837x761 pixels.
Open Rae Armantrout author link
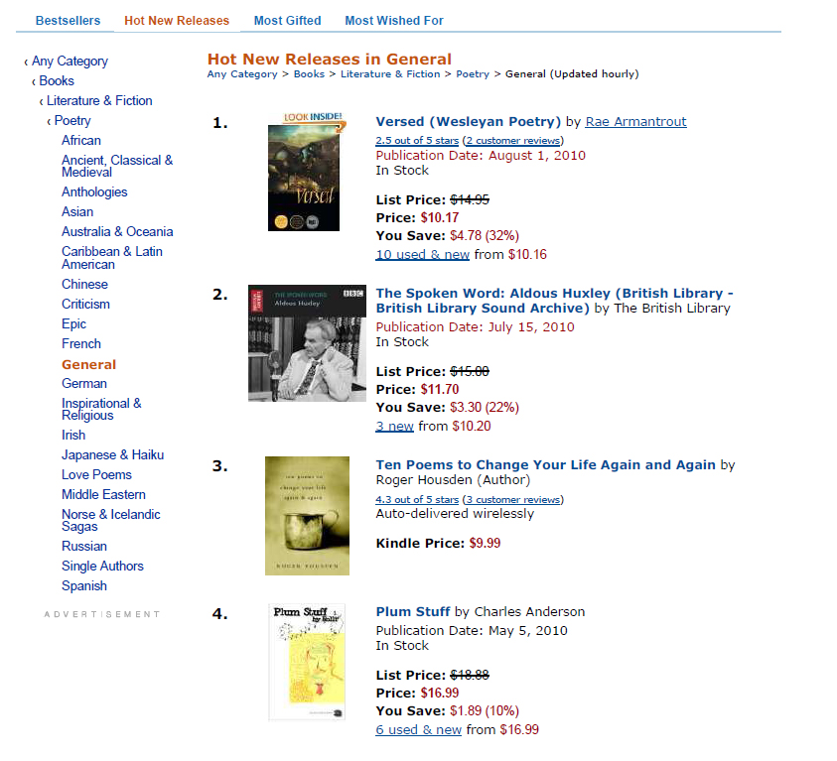coord(635,122)
